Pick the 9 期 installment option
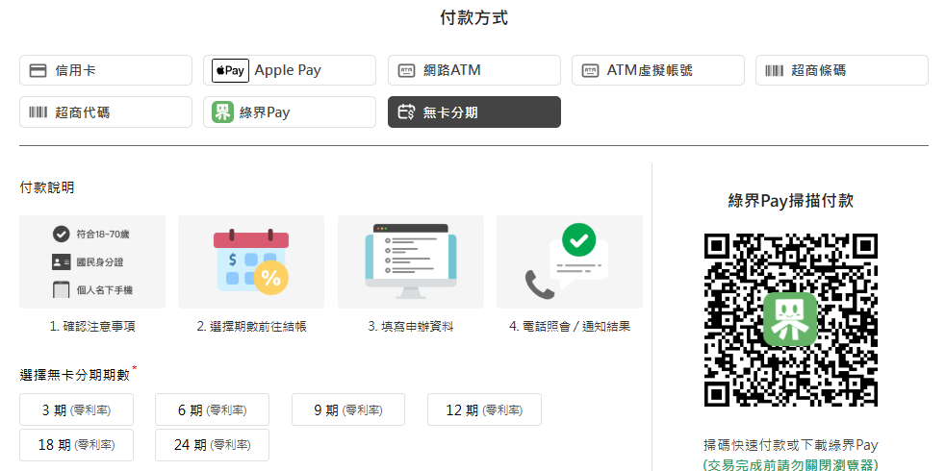The height and width of the screenshot is (471, 946). [348, 410]
